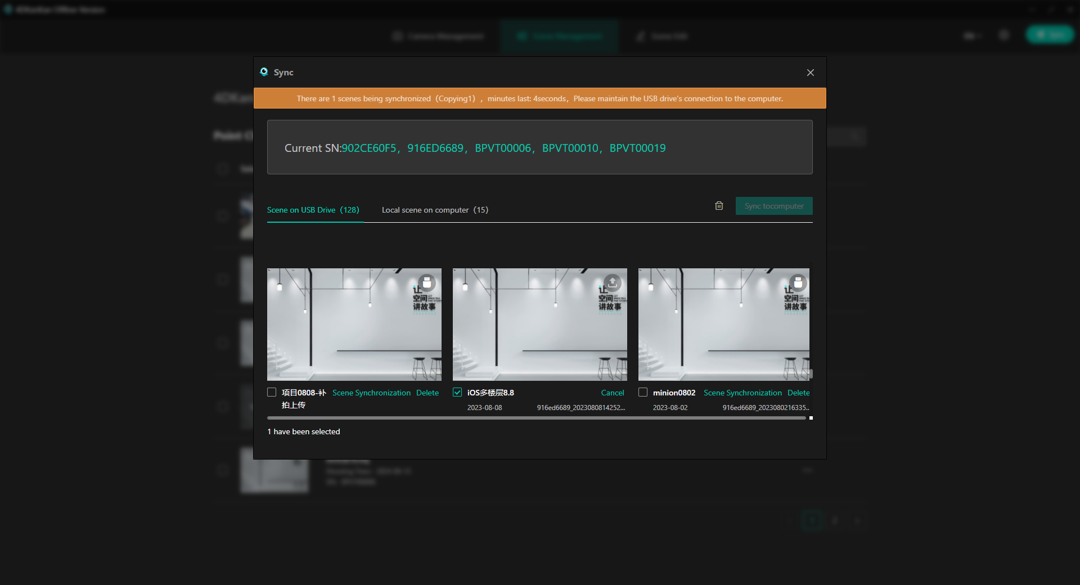Click the horizontal scrollbar below scene list
Viewport: 1080px width, 585px height.
[536, 418]
